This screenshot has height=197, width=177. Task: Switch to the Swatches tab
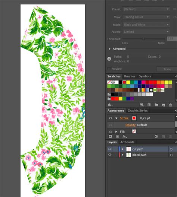tap(114, 76)
